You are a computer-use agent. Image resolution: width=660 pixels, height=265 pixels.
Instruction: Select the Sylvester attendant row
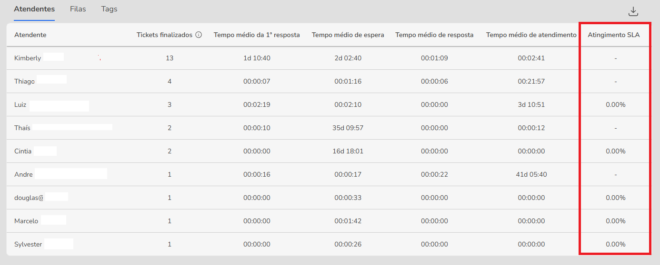(28, 244)
